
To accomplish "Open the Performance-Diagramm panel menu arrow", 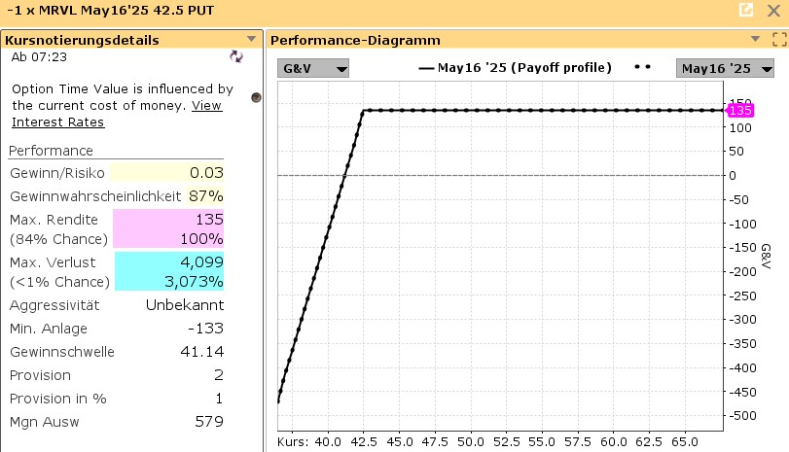I will pos(756,40).
